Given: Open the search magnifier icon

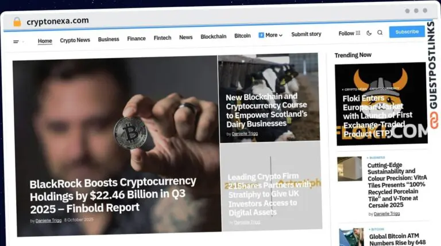Looking at the screenshot, I should tap(380, 33).
